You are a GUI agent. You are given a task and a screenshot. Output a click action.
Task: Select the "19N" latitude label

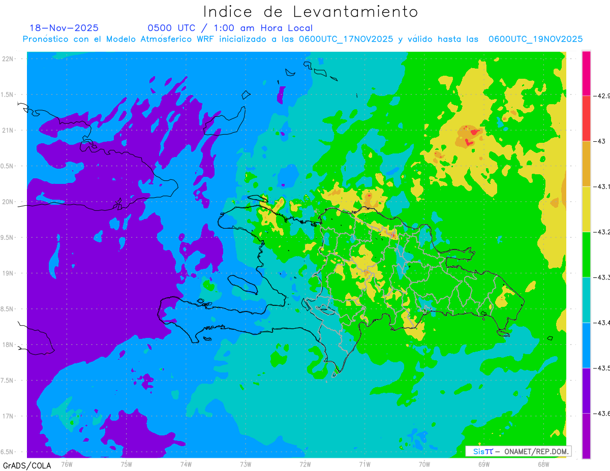click(x=7, y=273)
